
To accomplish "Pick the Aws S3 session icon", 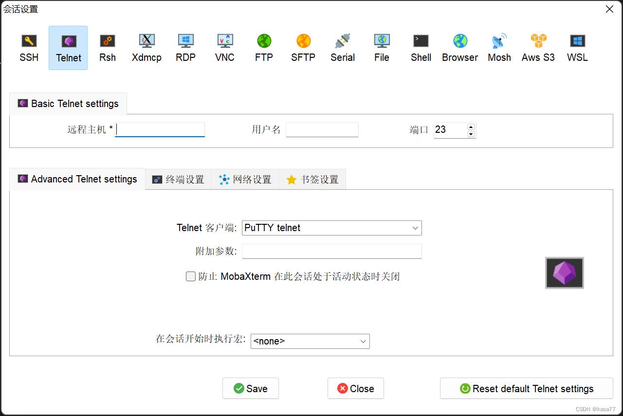I will [538, 48].
